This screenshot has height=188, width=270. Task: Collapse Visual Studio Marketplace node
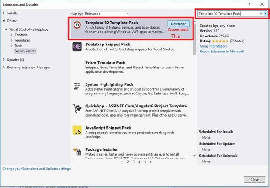point(6,29)
